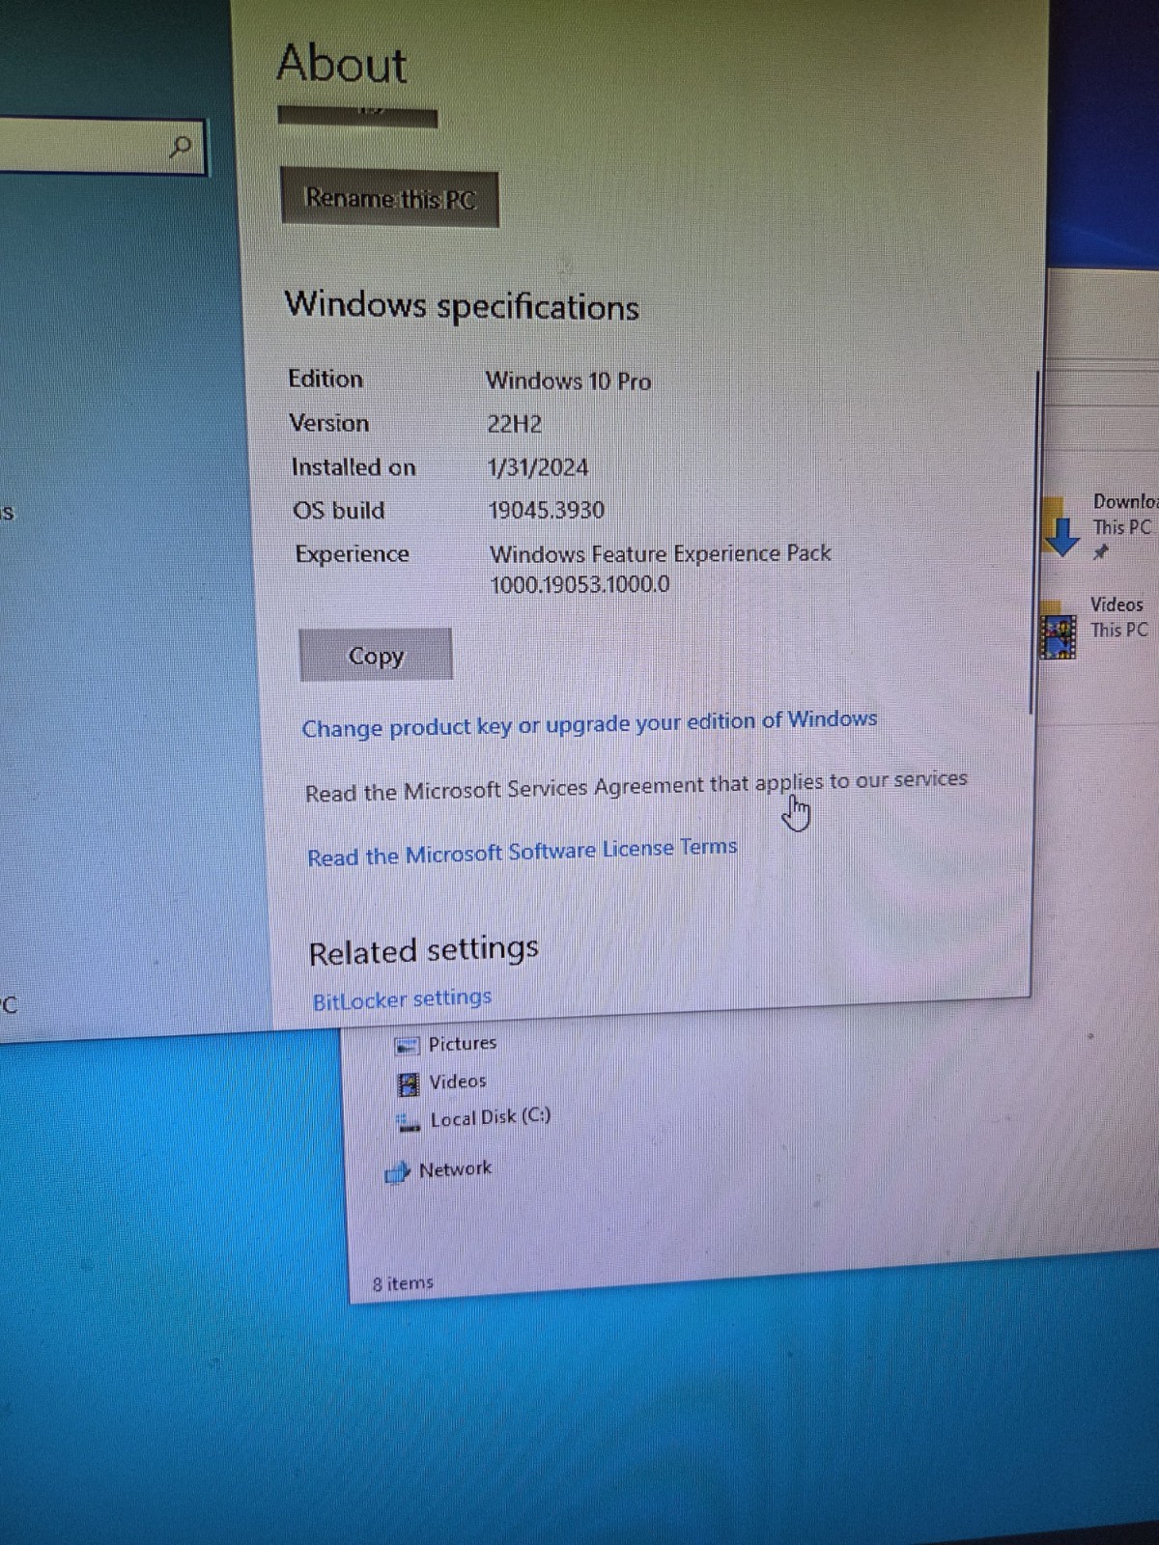
Task: Open the Downloads folder icon in Explorer
Action: pos(1061,527)
